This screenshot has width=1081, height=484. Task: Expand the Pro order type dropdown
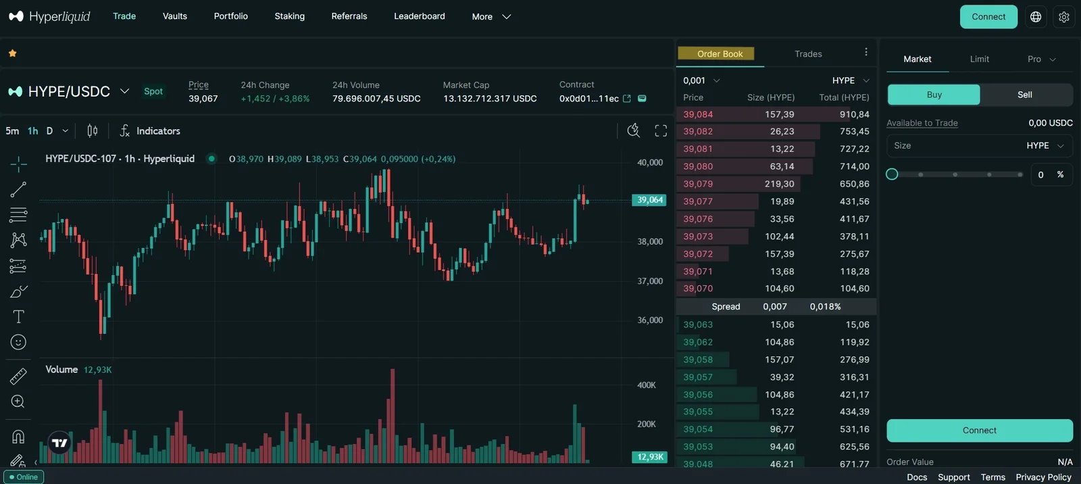pos(1041,59)
